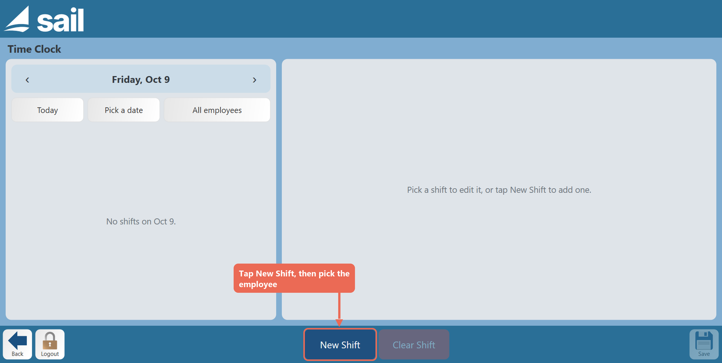The height and width of the screenshot is (363, 722).
Task: Jump to Today's date
Action: pos(47,110)
